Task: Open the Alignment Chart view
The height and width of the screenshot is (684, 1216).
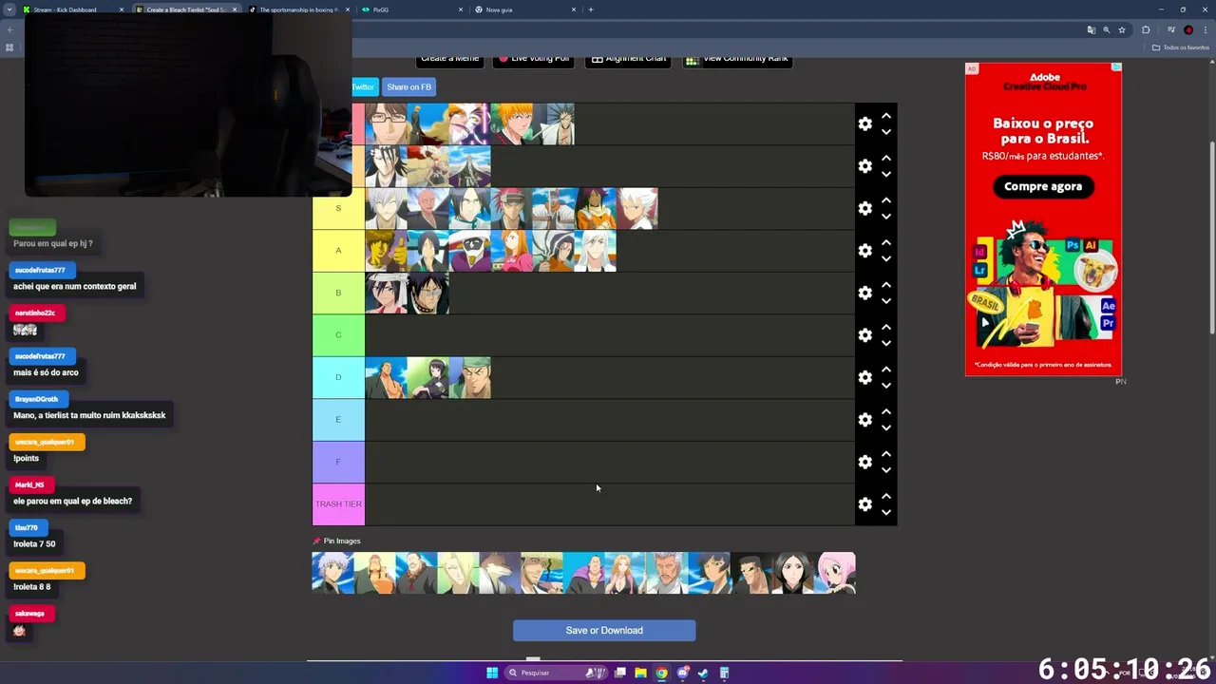Action: 628,60
